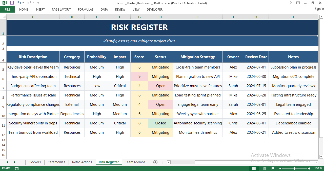
Task: Select the cell containing Mitigating status for API risk
Action: [x=160, y=77]
